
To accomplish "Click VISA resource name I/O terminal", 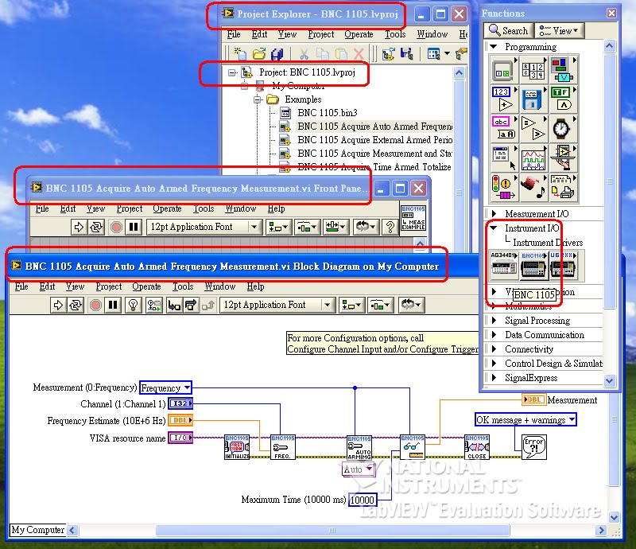I will tap(180, 438).
